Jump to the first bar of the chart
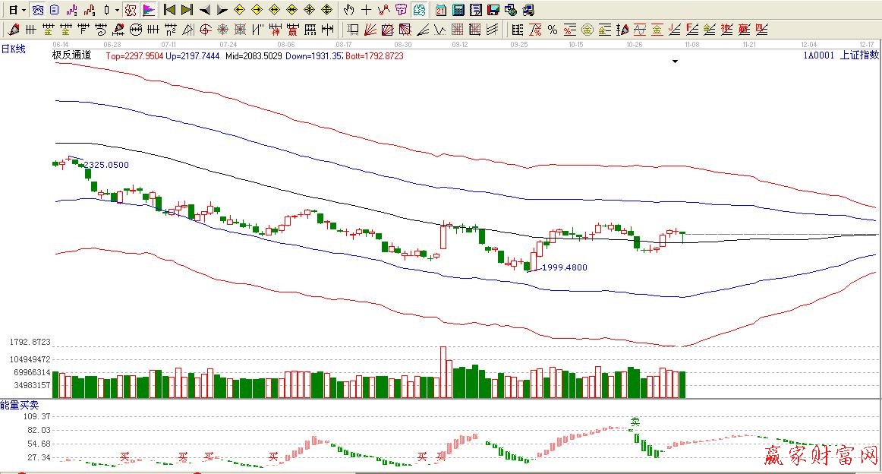The height and width of the screenshot is (474, 882). [x=170, y=10]
